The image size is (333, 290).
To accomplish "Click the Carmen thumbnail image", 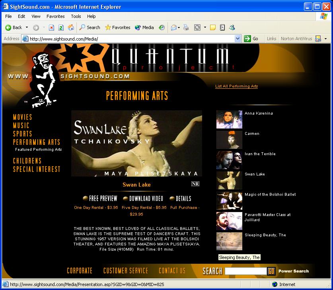I will point(230,140).
